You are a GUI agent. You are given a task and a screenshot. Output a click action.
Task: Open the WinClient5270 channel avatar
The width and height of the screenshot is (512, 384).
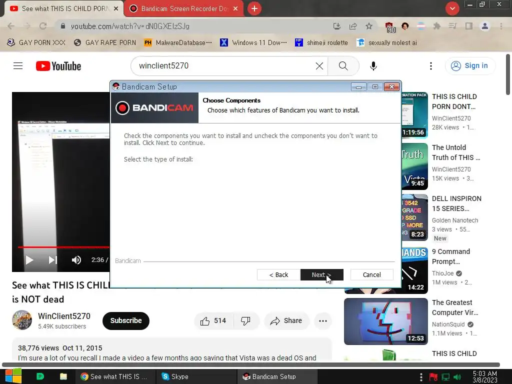(x=22, y=320)
